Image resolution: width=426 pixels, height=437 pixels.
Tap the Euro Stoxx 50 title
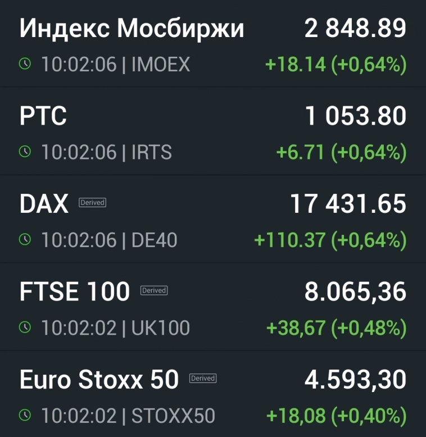(x=99, y=380)
